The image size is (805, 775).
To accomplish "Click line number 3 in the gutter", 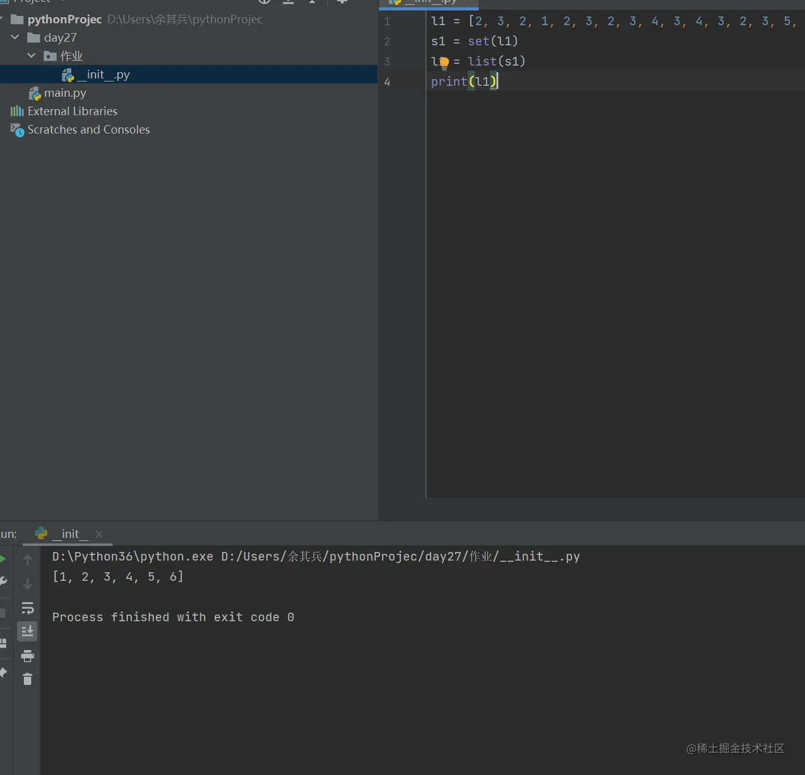I will pyautogui.click(x=387, y=62).
